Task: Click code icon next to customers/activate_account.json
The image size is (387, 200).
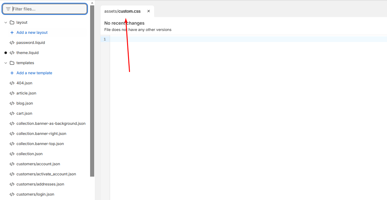Action: (x=12, y=174)
